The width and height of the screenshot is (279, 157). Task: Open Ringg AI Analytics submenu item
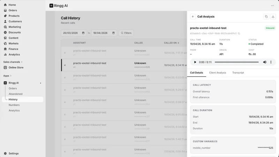click(14, 110)
